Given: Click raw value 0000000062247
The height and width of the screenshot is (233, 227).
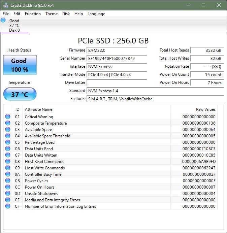Looking at the screenshot, I should [199, 168].
